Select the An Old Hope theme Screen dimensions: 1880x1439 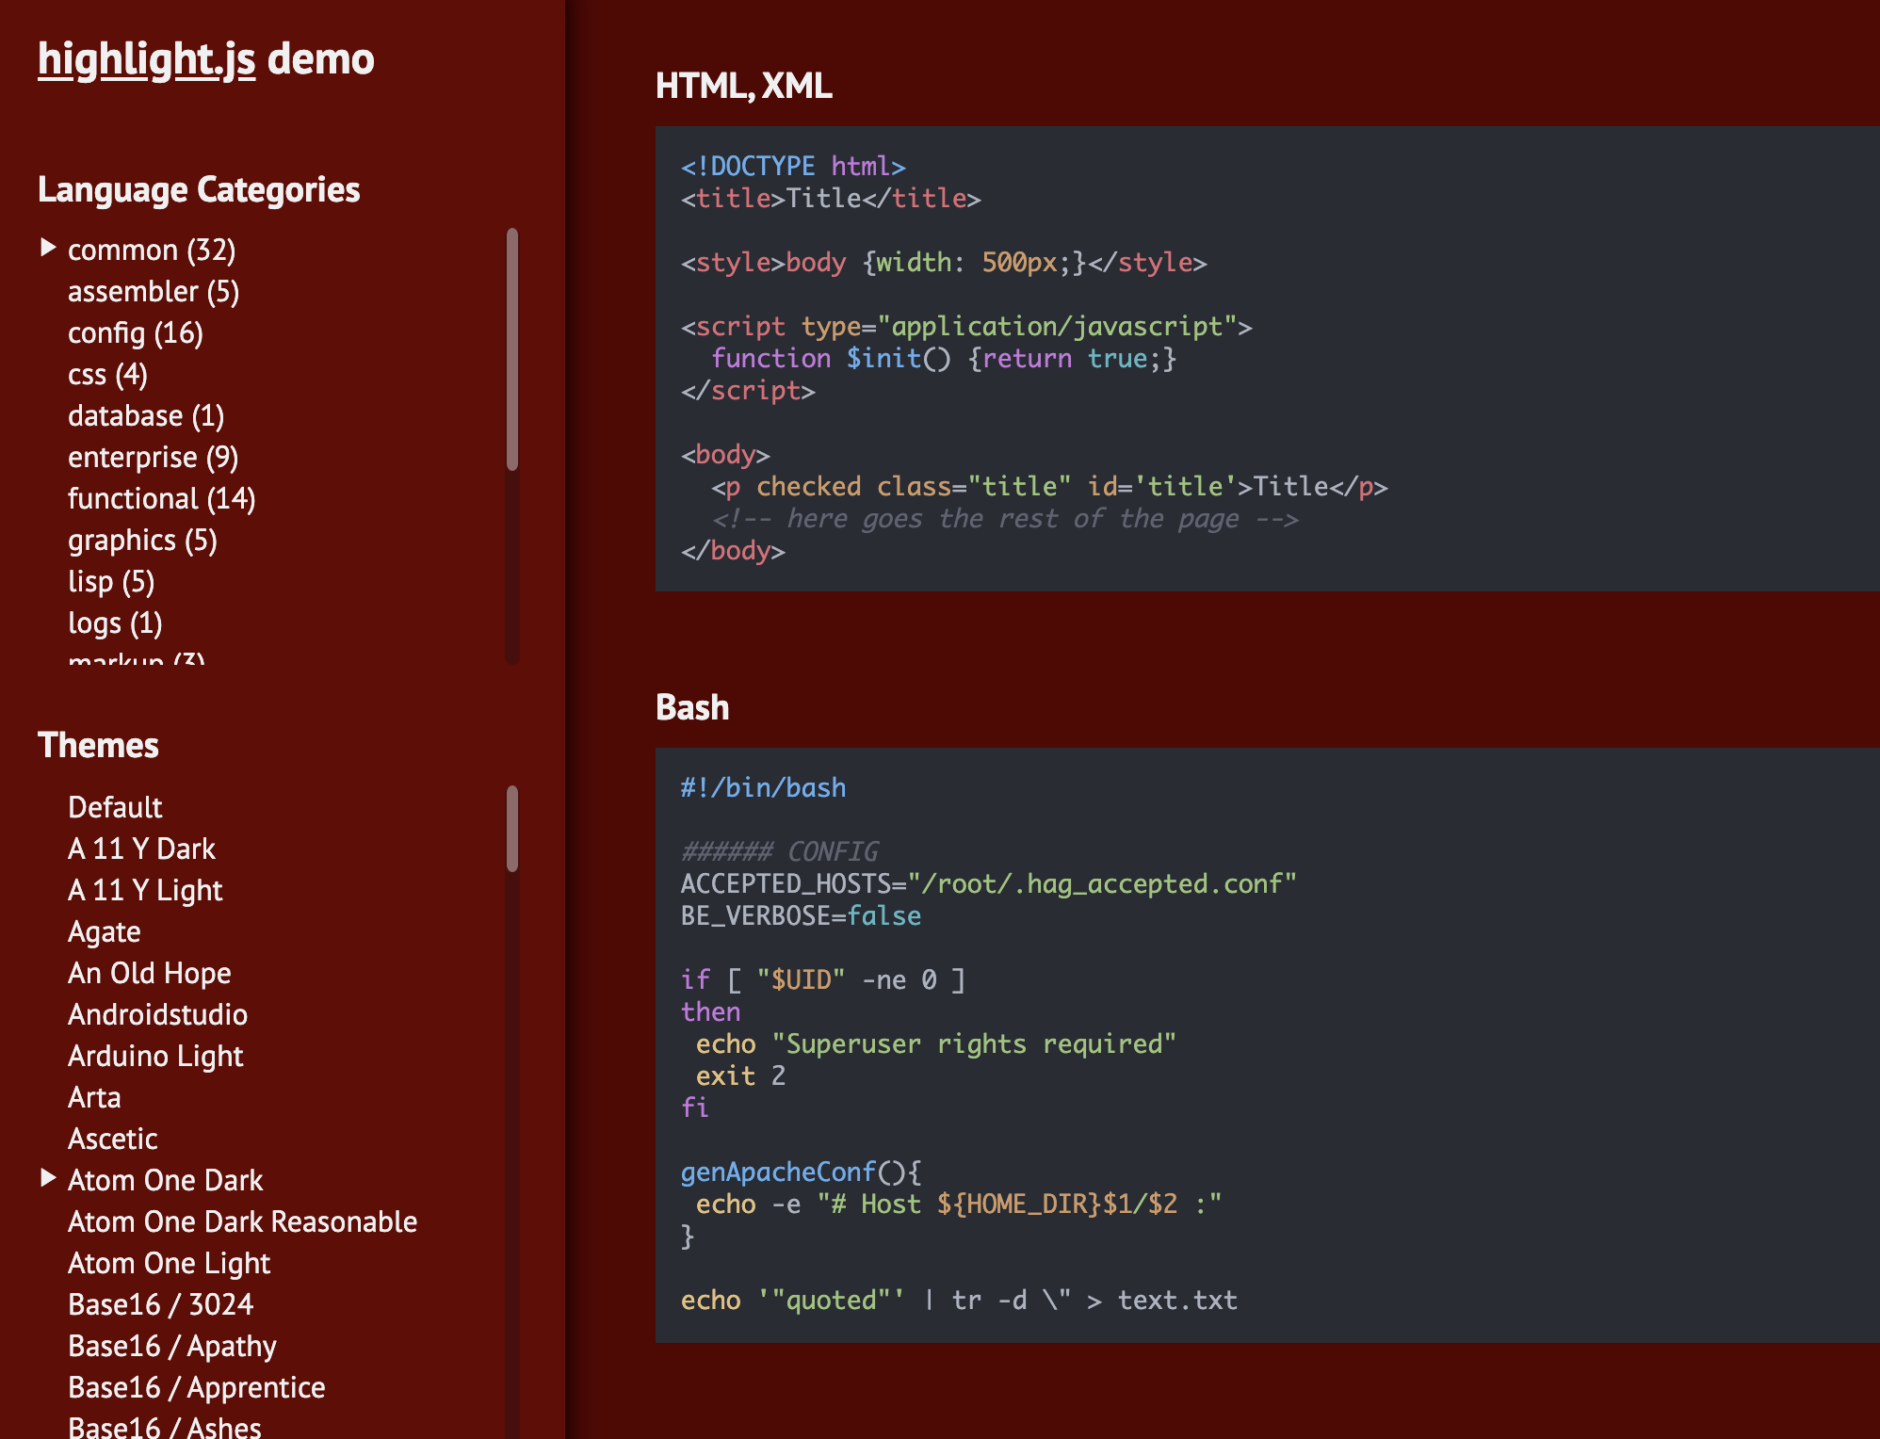pyautogui.click(x=149, y=974)
